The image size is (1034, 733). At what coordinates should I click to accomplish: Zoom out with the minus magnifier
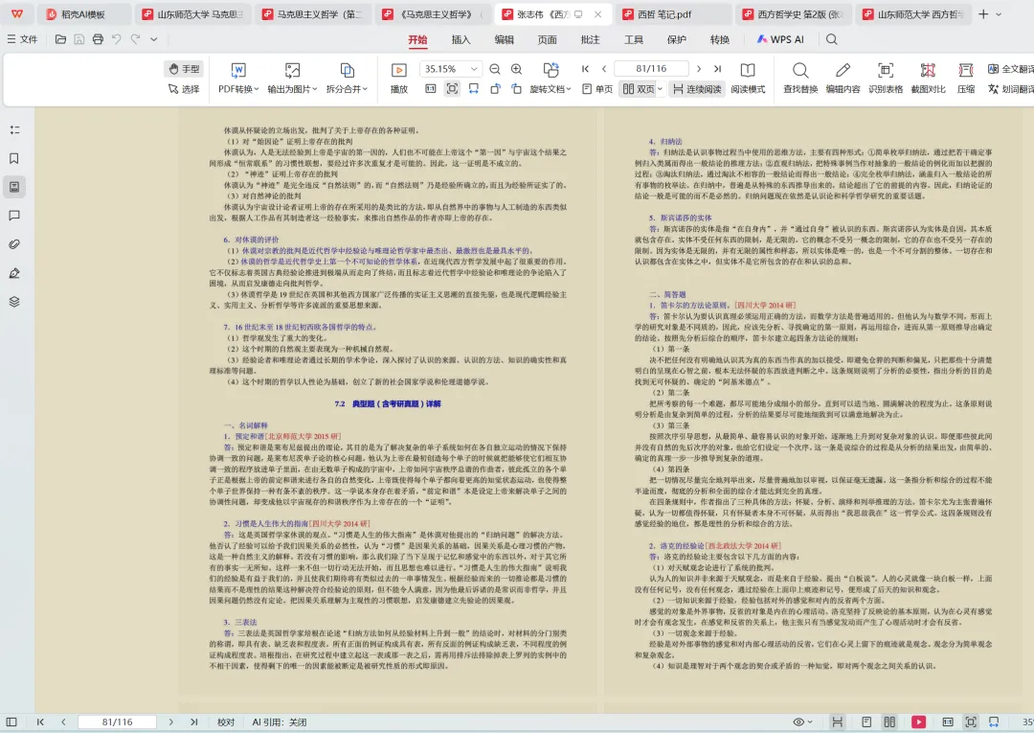tap(495, 69)
